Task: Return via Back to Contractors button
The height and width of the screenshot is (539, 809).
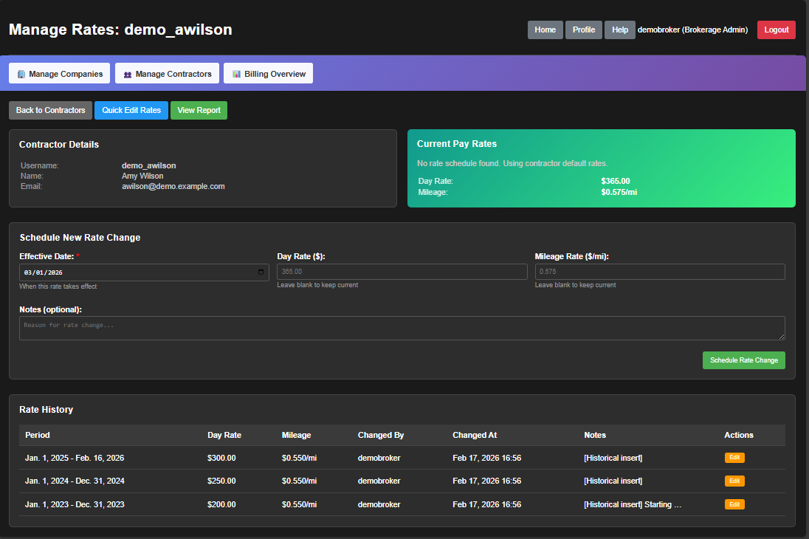Action: click(50, 111)
